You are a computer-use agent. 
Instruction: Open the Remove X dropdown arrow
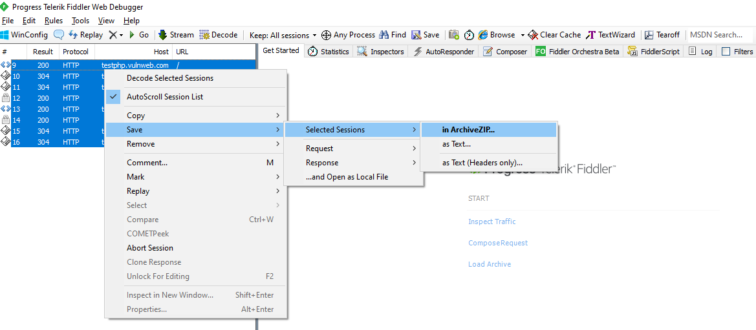121,35
